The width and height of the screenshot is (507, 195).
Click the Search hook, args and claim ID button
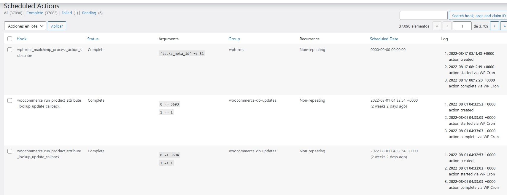pyautogui.click(x=478, y=16)
